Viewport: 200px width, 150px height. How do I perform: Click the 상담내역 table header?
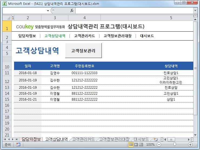point(171,66)
